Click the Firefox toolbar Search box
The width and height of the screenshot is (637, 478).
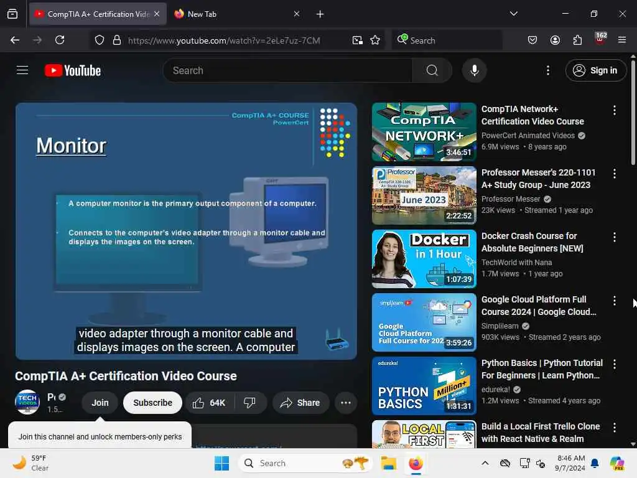pyautogui.click(x=447, y=40)
